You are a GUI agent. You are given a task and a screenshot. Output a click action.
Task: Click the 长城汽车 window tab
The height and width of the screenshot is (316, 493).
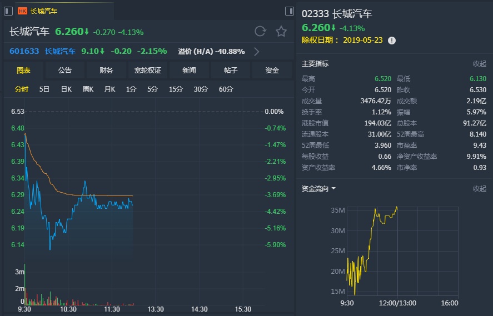point(43,11)
